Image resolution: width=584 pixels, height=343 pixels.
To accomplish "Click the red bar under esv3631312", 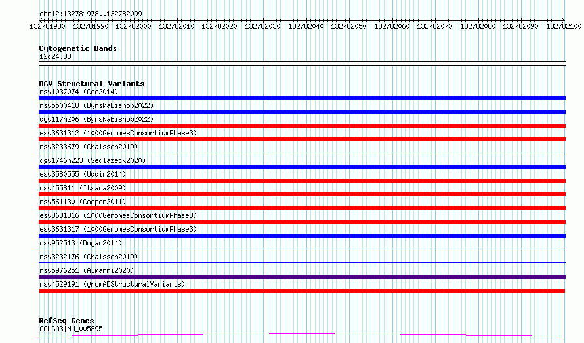I will point(302,139).
